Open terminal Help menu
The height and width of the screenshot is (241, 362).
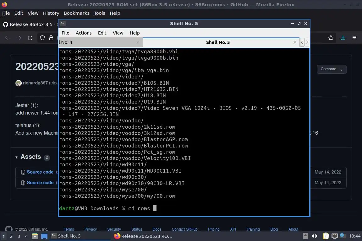134,33
